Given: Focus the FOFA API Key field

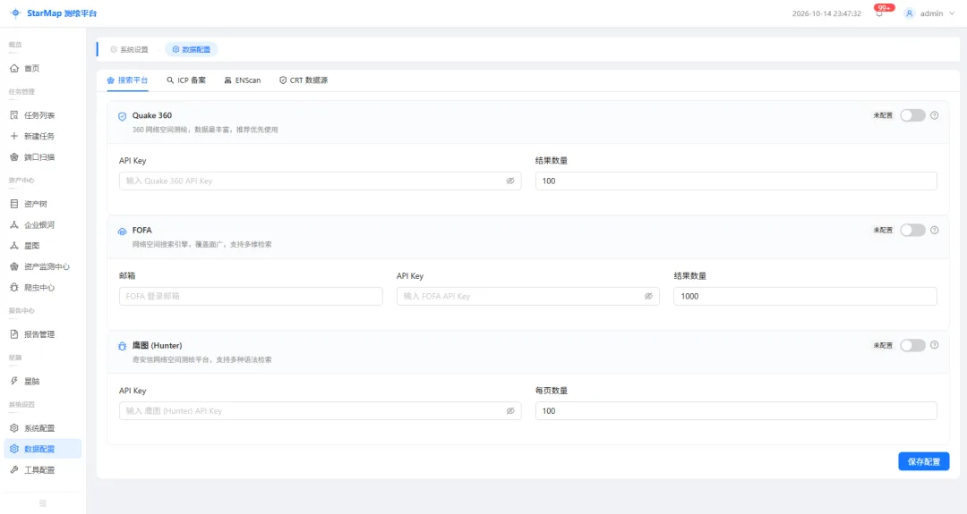Looking at the screenshot, I should 528,296.
